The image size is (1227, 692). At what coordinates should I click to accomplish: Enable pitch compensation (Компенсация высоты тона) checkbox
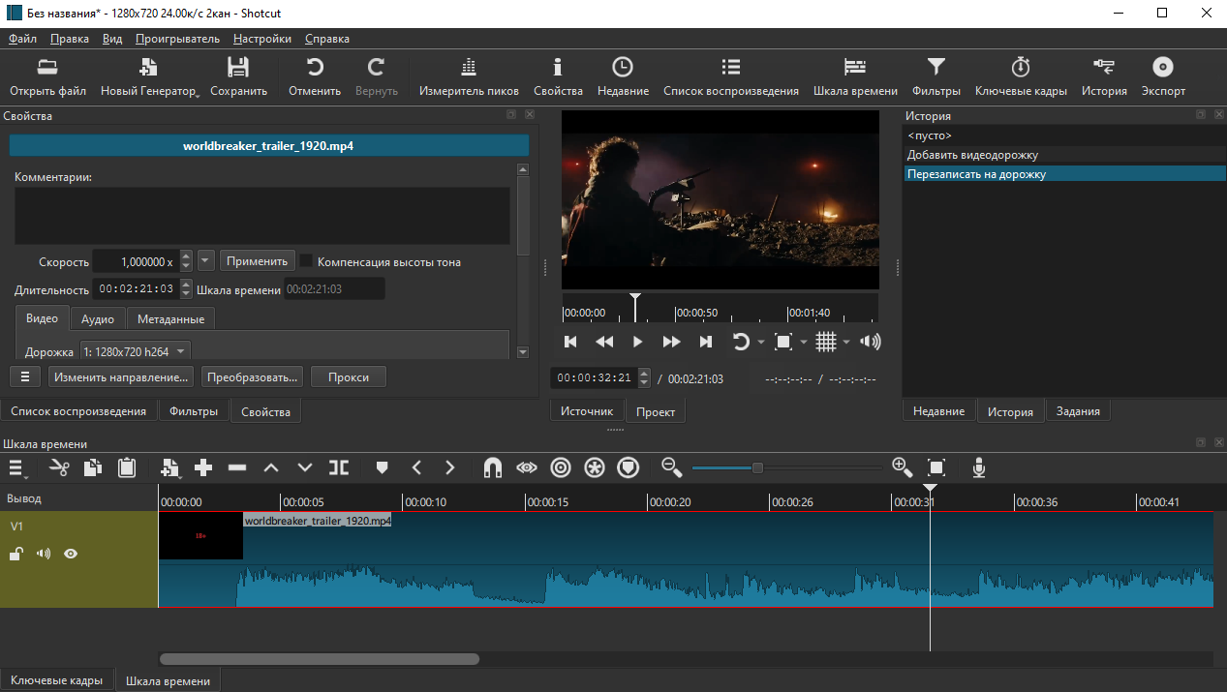[306, 261]
